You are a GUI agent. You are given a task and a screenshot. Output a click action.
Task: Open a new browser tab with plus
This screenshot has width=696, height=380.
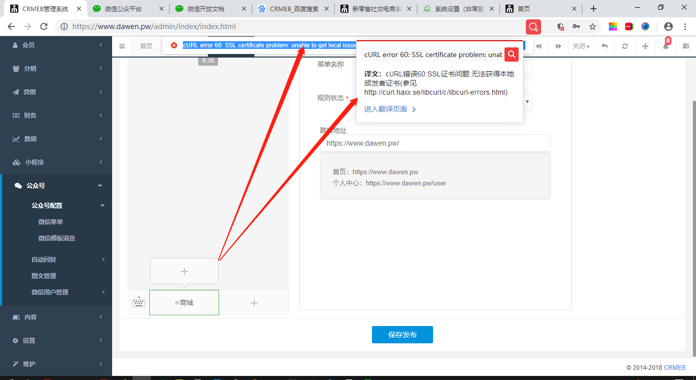(x=594, y=9)
